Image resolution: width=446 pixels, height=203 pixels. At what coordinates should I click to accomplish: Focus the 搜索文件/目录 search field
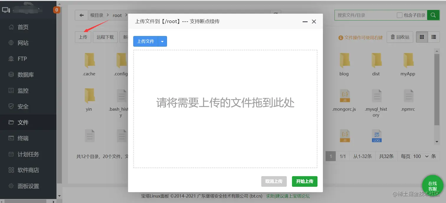366,15
